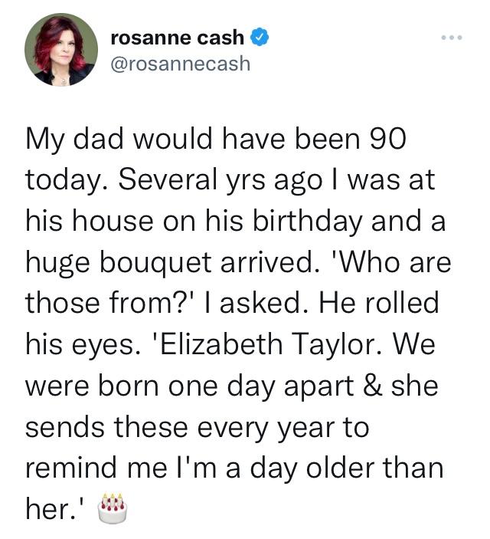Click the display name "rosanne cash"
The image size is (490, 539).
pos(178,37)
